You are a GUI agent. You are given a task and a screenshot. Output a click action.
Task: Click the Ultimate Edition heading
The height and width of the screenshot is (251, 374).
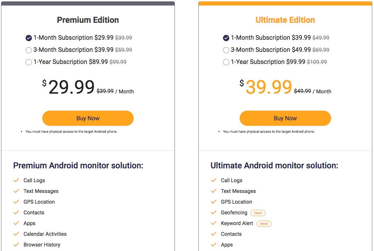pos(285,20)
